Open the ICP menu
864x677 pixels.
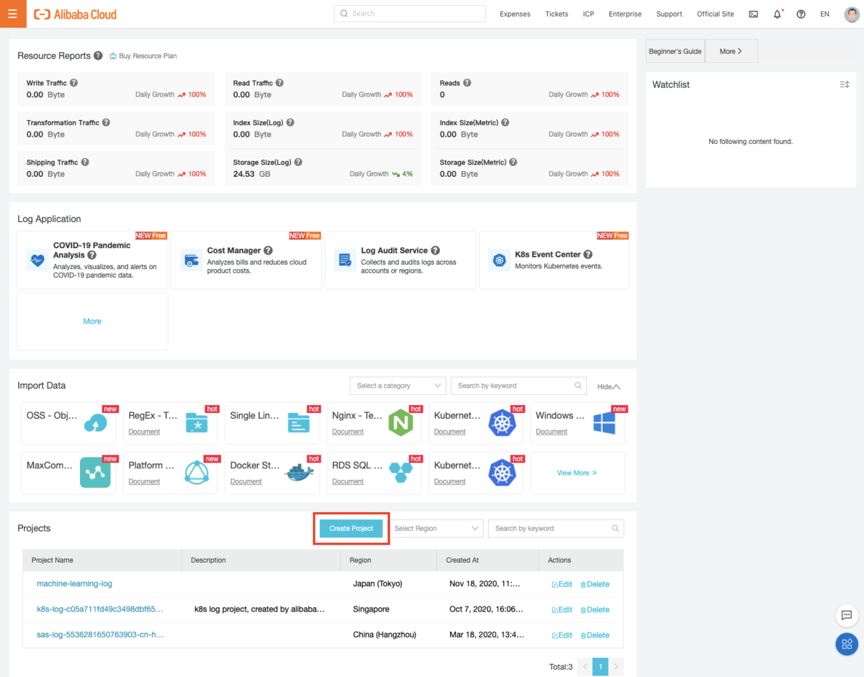[x=589, y=14]
